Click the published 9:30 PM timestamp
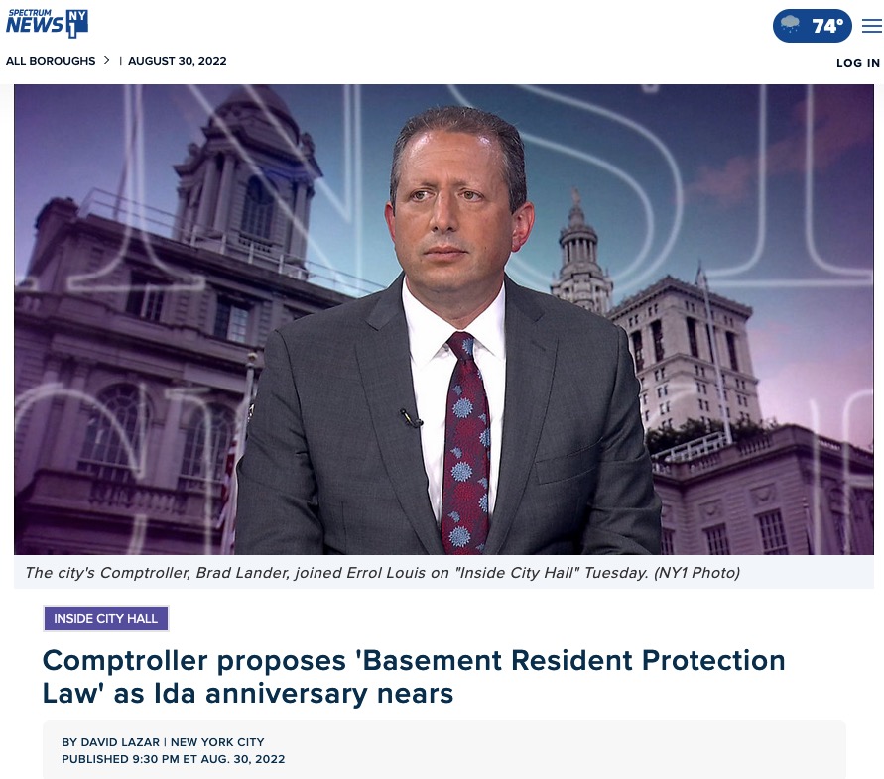The image size is (884, 779). click(173, 759)
